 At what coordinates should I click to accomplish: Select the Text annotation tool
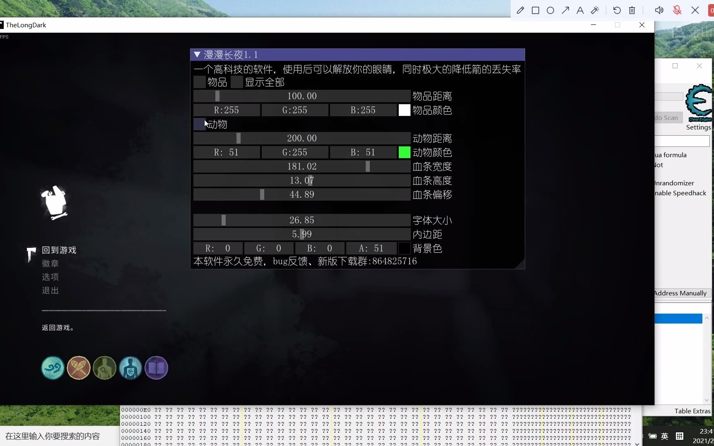click(x=580, y=10)
